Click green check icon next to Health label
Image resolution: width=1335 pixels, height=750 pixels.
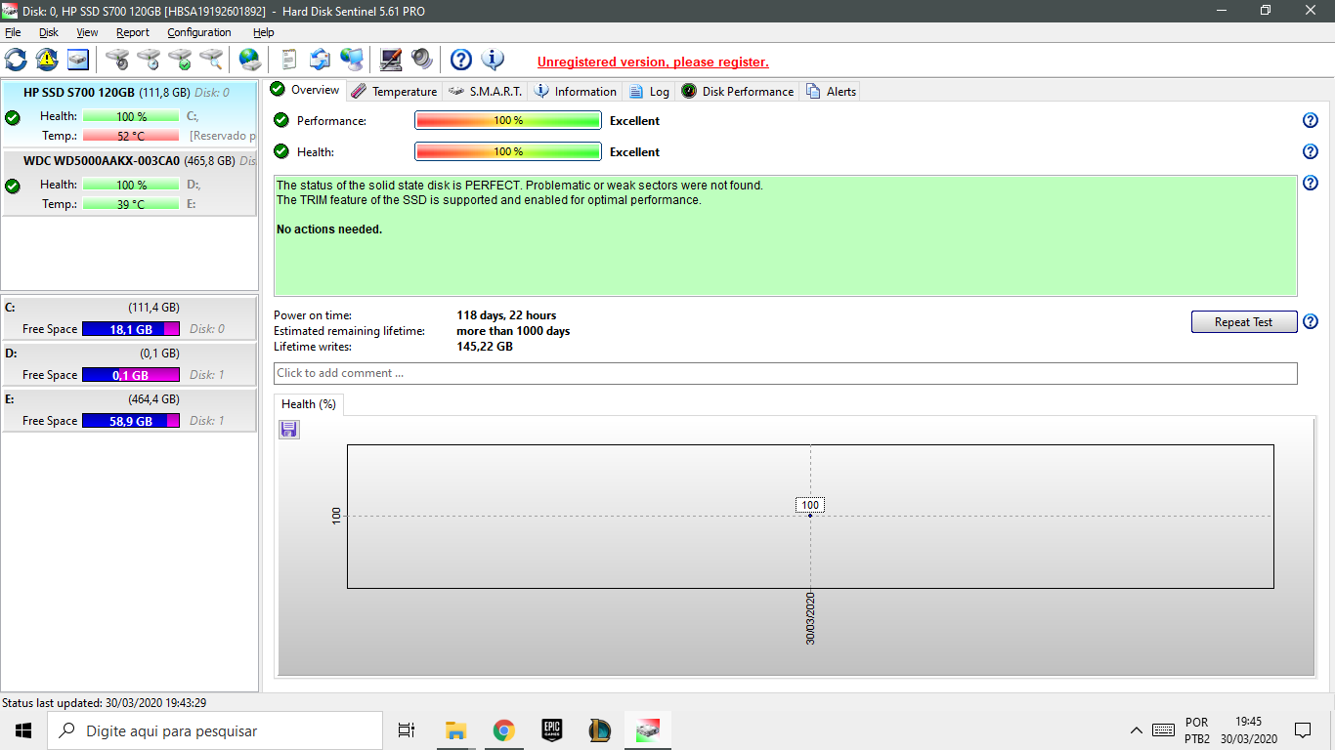click(x=281, y=151)
